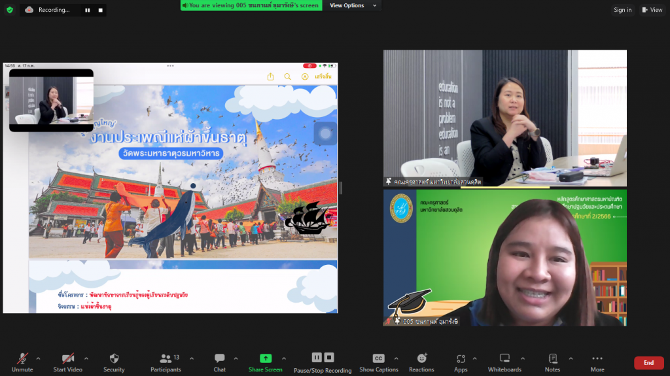Open the Participants panel
Screen dimensions: 670x376
pyautogui.click(x=166, y=359)
